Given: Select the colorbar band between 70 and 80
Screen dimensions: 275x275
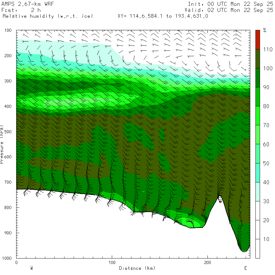Looking at the screenshot, I should coord(258,116).
